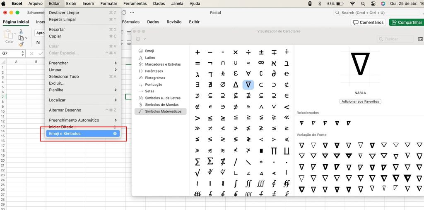Open macOS Spotlight search icon
Viewport: 424px width, 210px height.
coord(363,4)
